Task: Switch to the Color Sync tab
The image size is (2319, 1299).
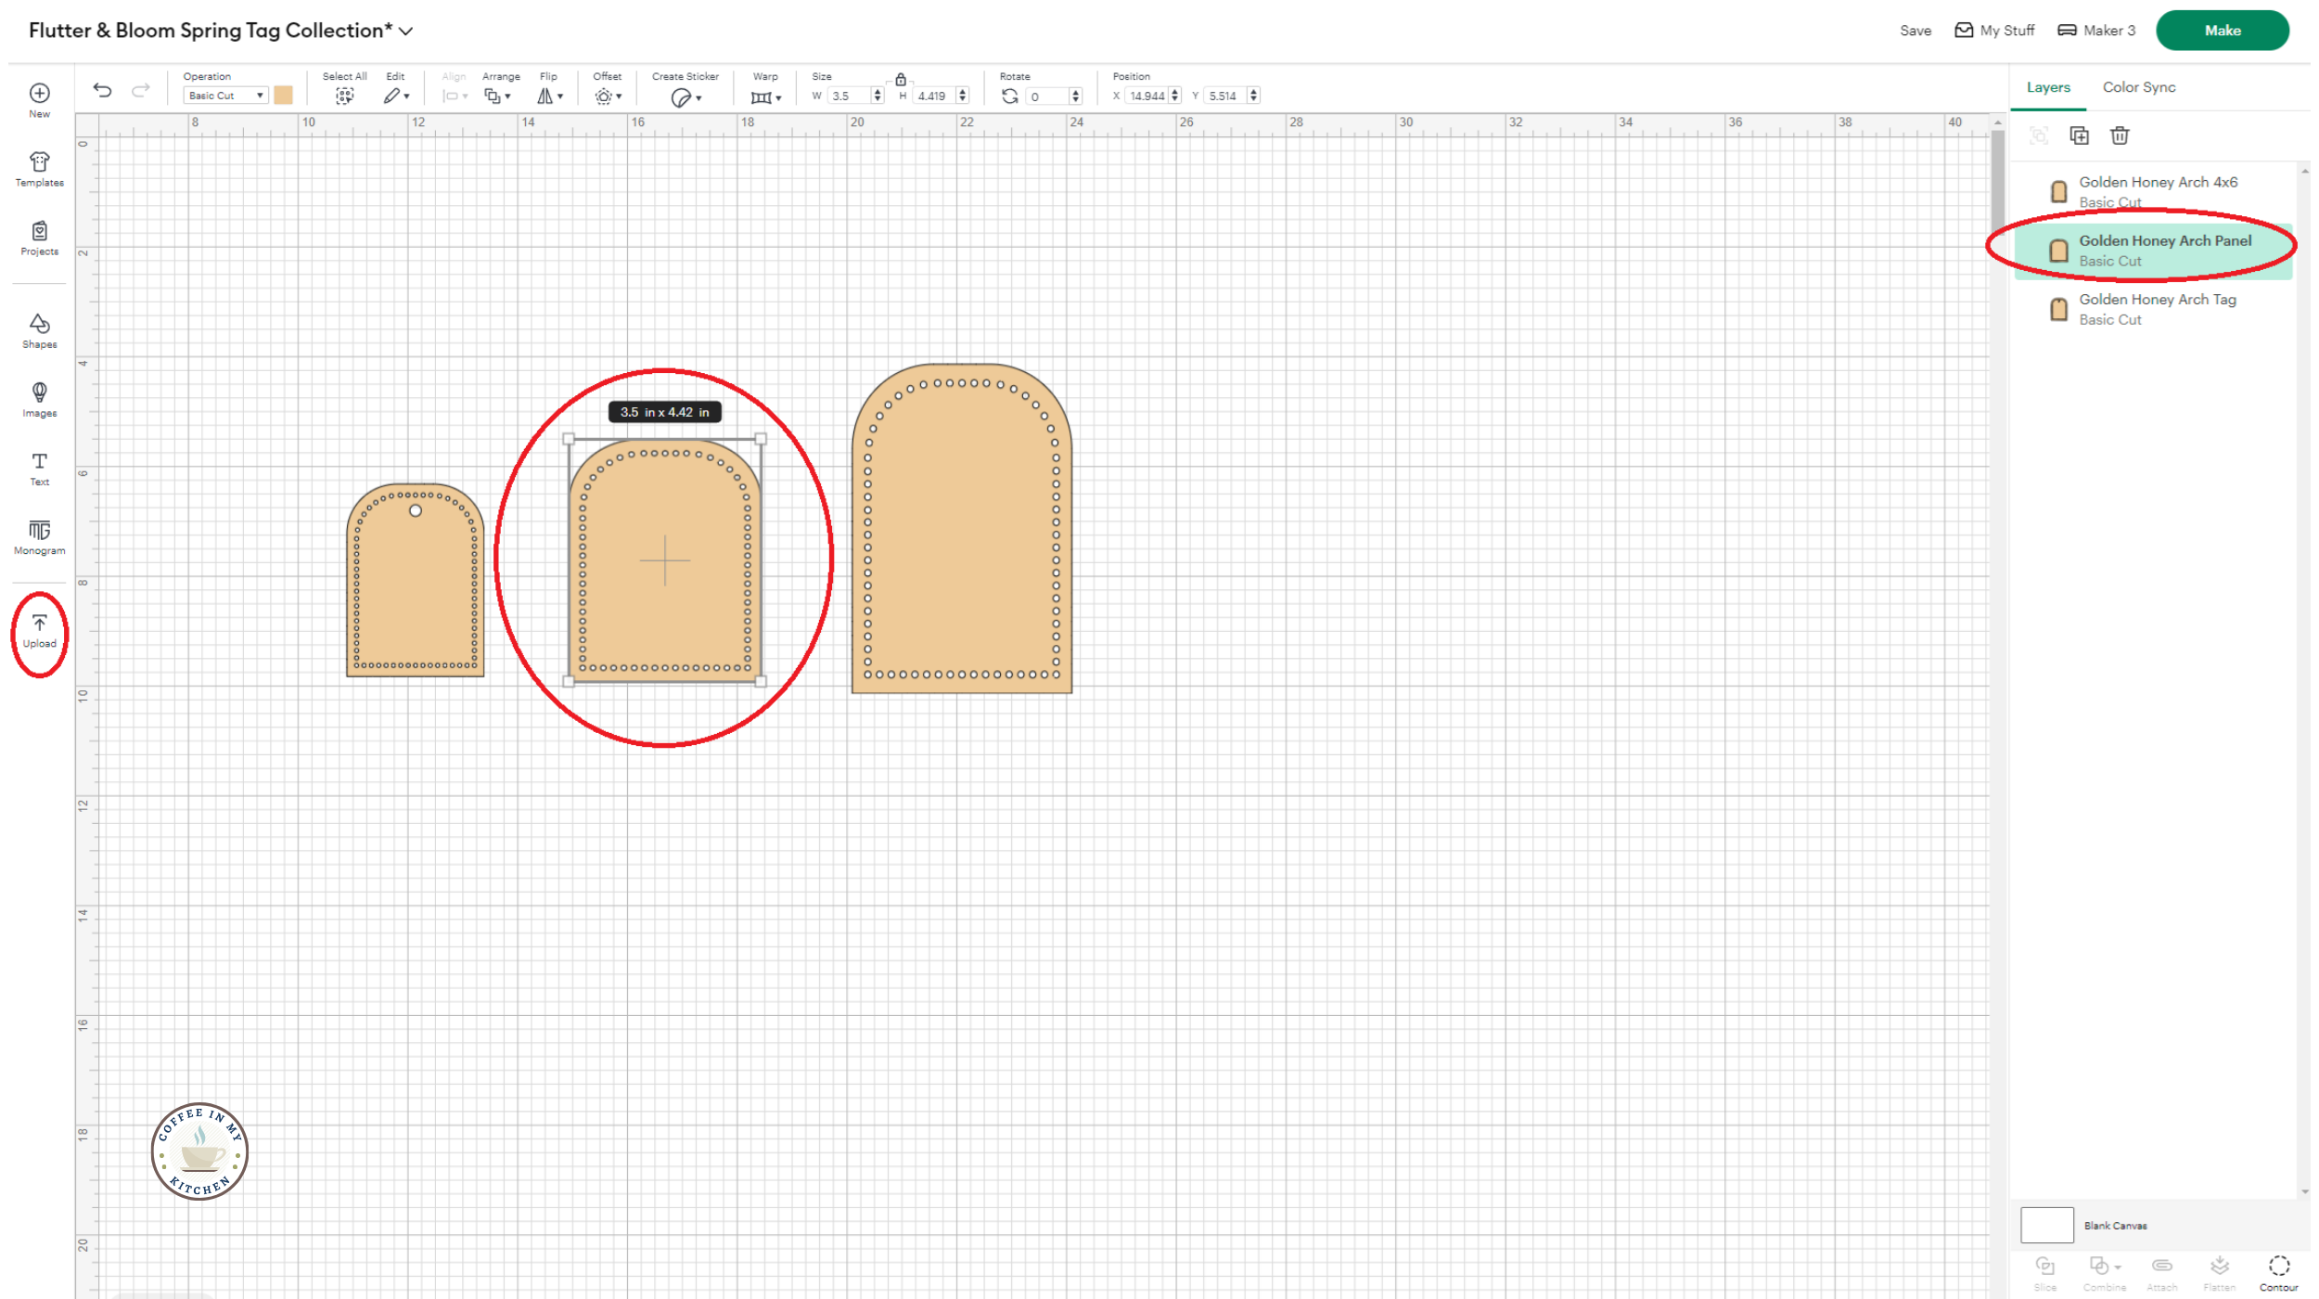Action: [x=2138, y=87]
